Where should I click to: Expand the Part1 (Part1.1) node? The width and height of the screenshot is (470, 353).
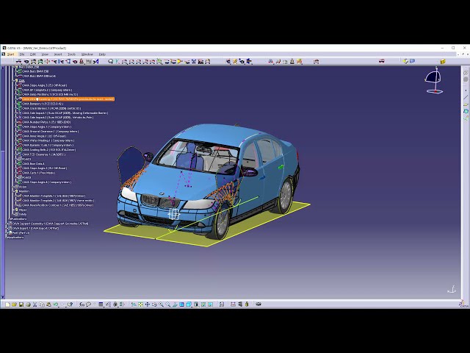[x=7, y=232]
